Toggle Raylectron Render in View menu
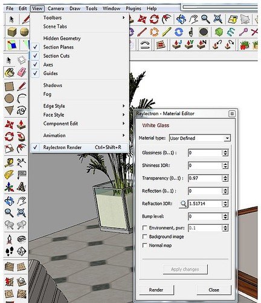The height and width of the screenshot is (303, 261). (x=80, y=147)
